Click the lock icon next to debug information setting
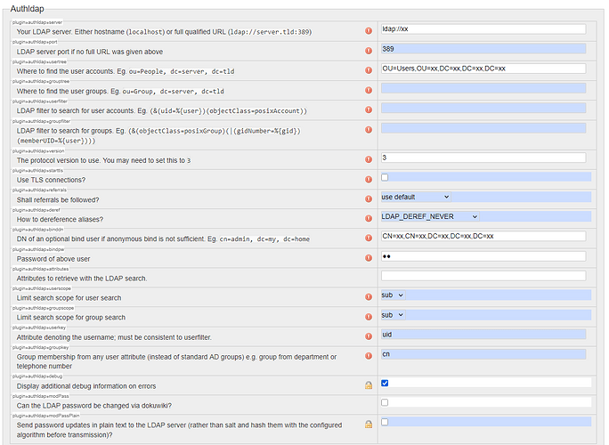Image resolution: width=609 pixels, height=445 pixels. pos(369,385)
